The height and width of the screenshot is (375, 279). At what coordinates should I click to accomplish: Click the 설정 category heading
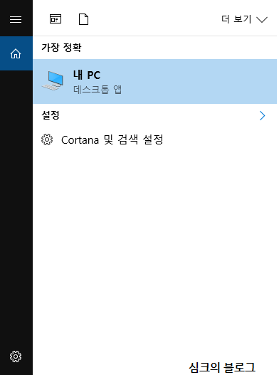[51, 115]
